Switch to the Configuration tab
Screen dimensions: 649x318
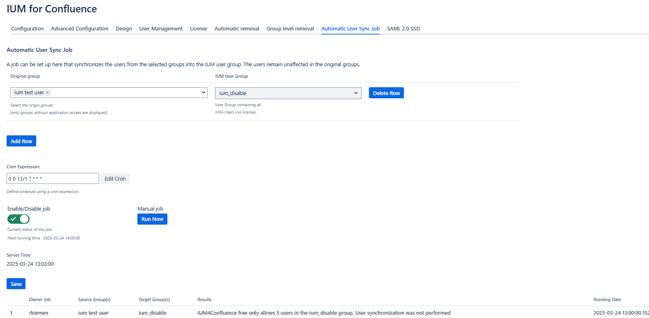(27, 28)
